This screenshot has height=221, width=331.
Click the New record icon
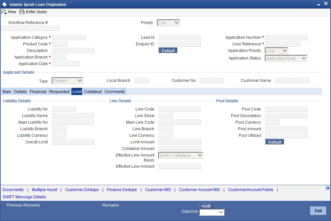click(x=4, y=12)
